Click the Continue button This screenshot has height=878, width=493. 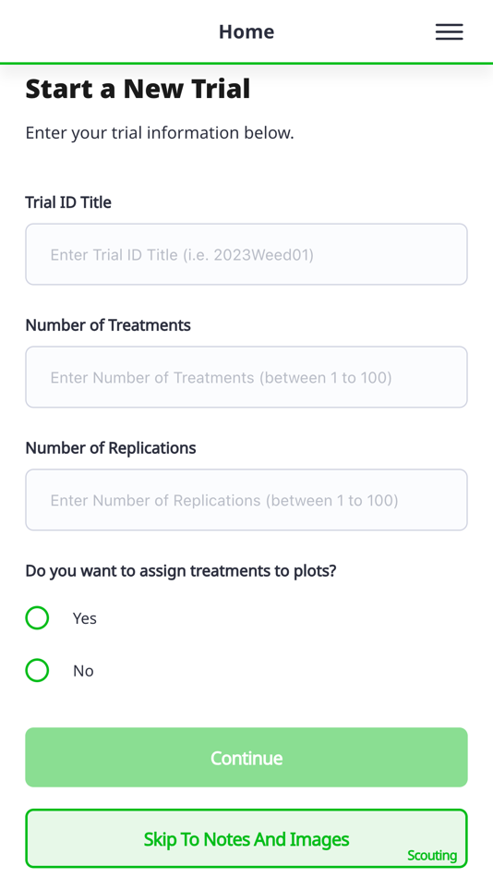click(246, 757)
